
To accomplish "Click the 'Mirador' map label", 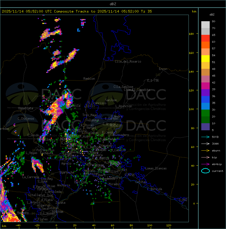I will click(x=114, y=184).
